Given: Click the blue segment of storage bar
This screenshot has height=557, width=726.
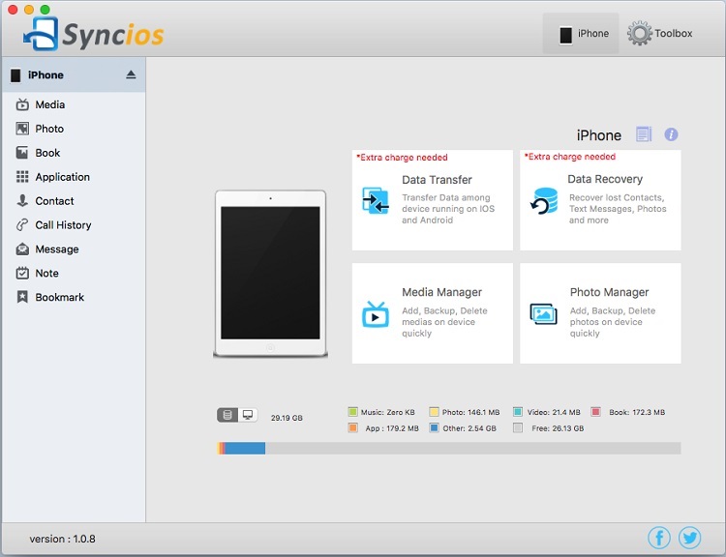Looking at the screenshot, I should (x=245, y=448).
